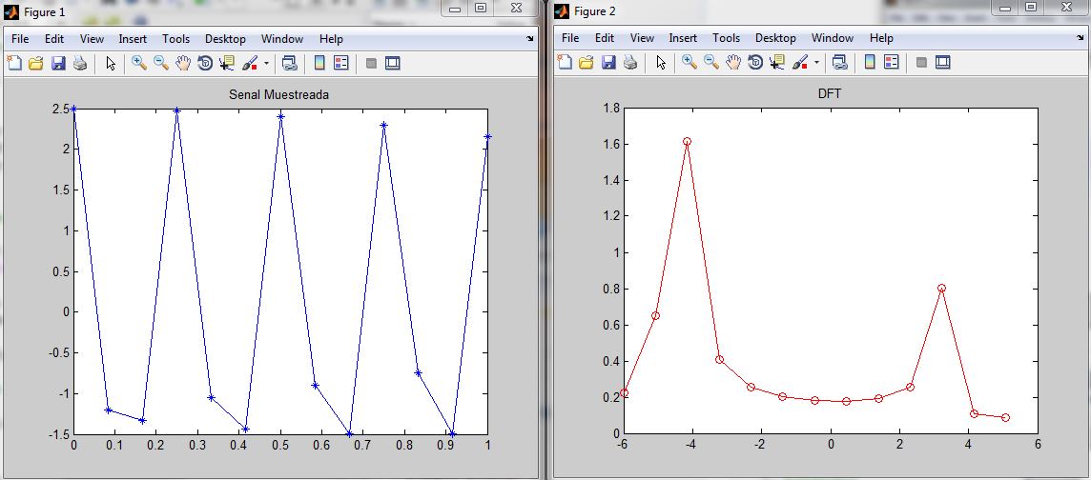Toggle Edit Plot arrow in Figure 1
The image size is (1091, 480).
111,64
